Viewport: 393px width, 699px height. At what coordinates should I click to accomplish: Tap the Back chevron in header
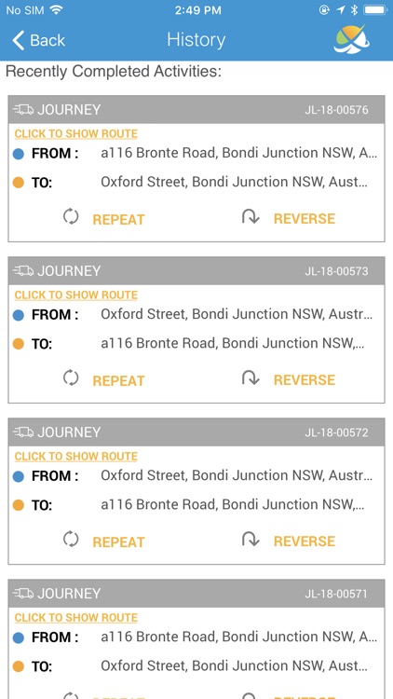18,40
